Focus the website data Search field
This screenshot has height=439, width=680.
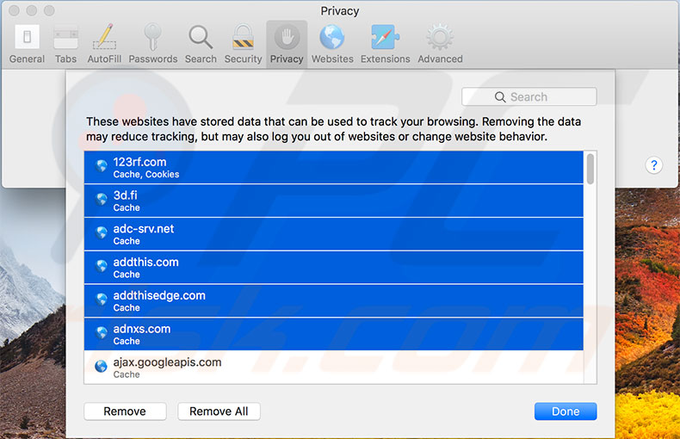point(529,96)
